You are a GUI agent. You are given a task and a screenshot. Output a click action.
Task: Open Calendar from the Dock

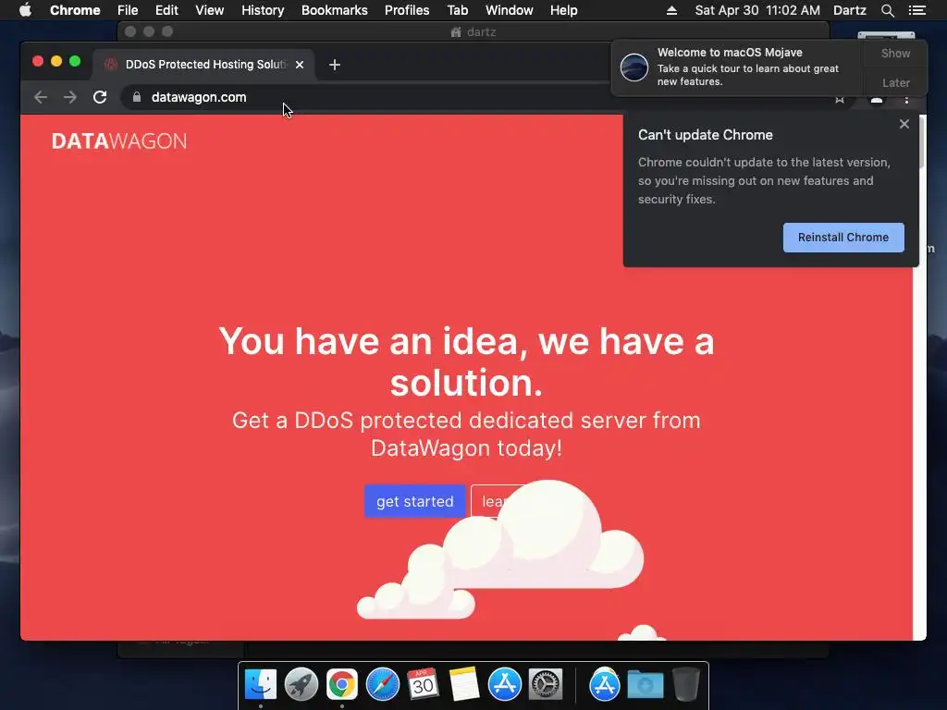(423, 684)
